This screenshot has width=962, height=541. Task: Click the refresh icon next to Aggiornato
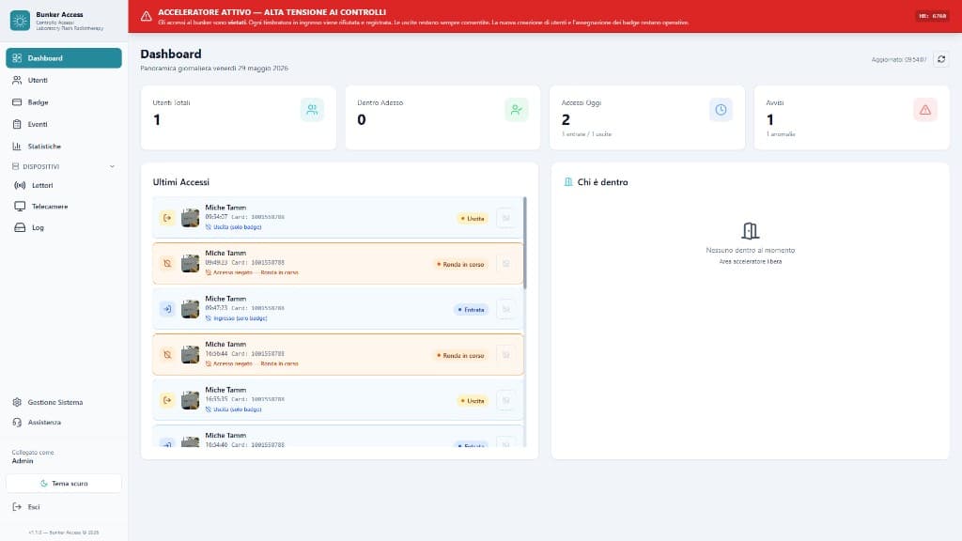coord(941,59)
